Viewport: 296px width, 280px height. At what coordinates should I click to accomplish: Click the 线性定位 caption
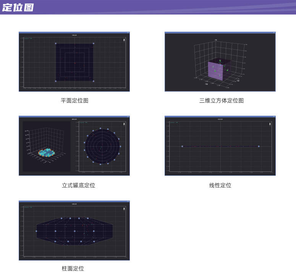[x=220, y=185]
